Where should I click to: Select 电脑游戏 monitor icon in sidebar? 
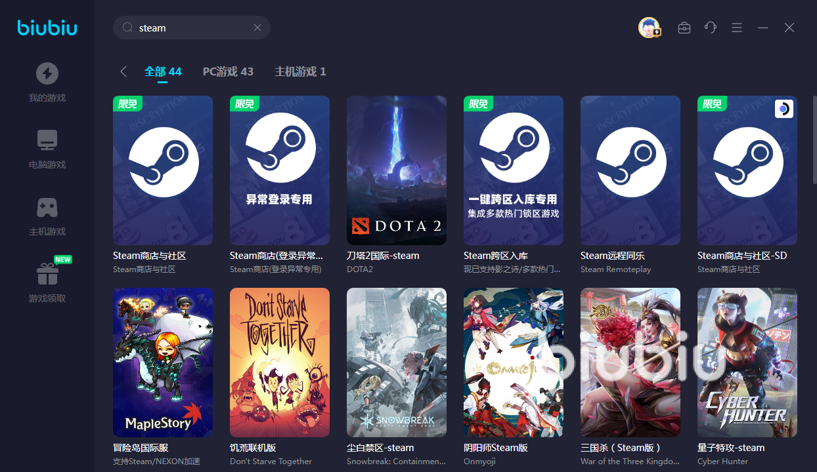[x=47, y=140]
